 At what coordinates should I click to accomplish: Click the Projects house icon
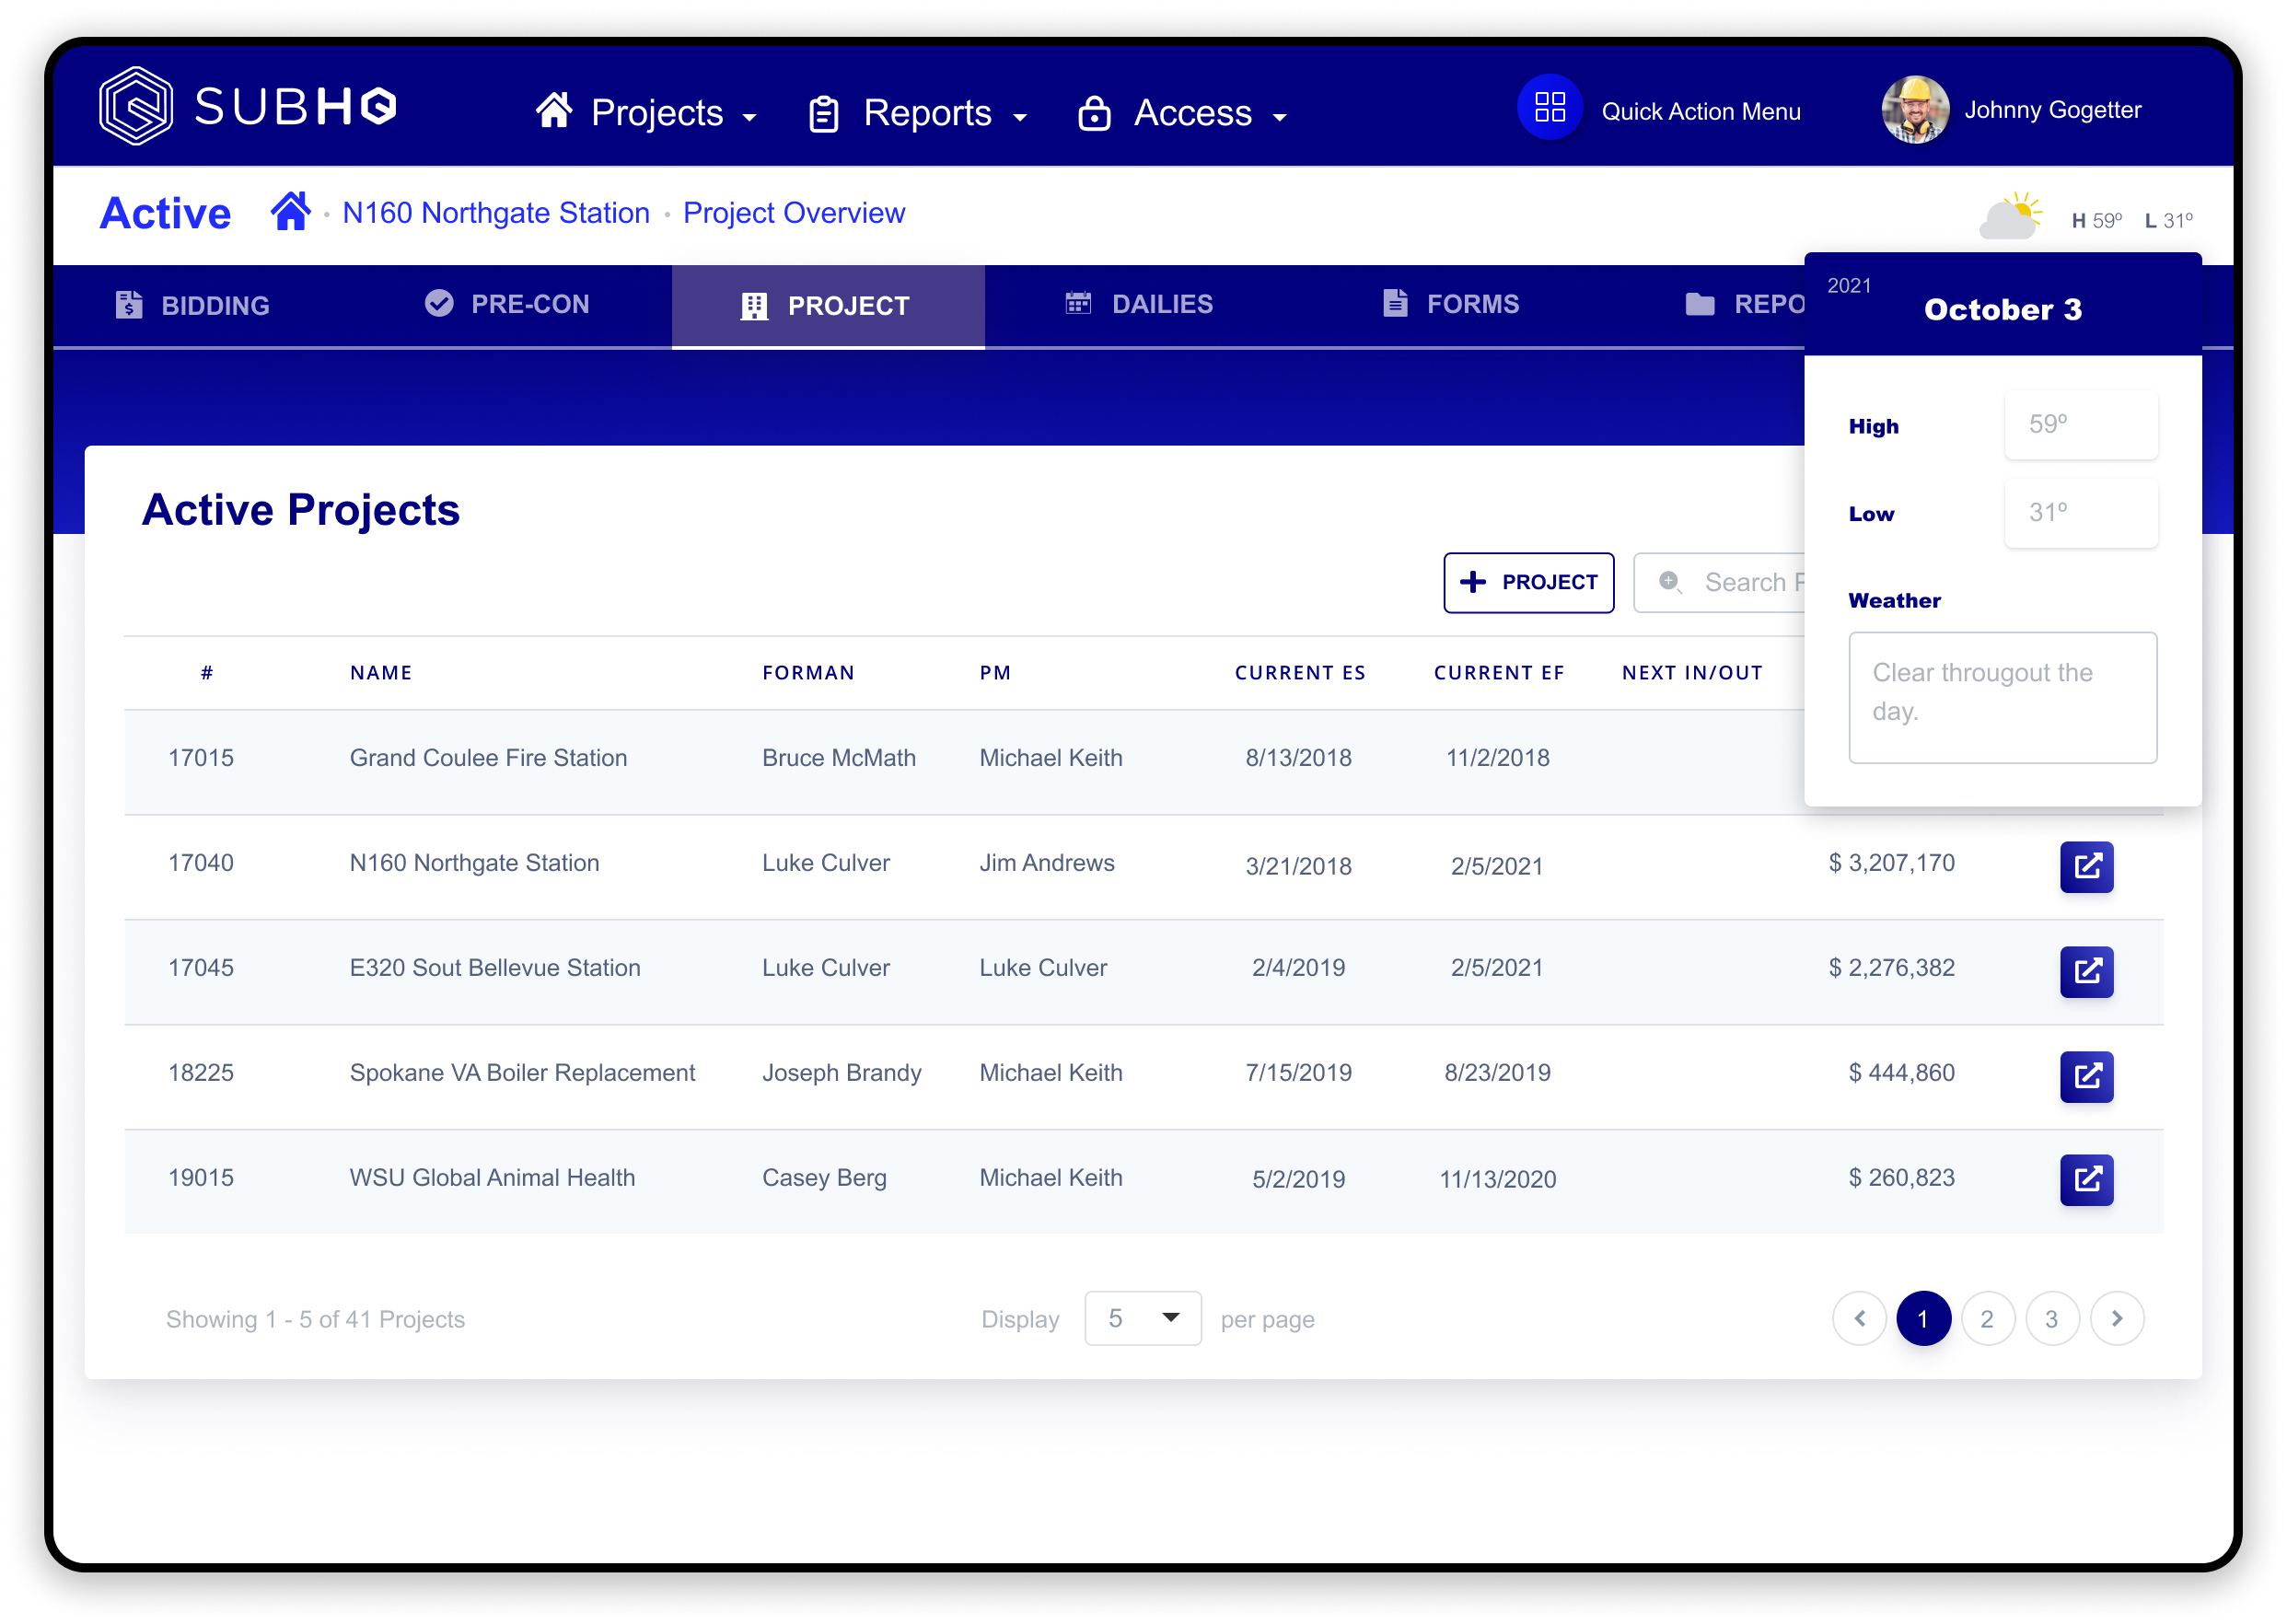coord(554,109)
